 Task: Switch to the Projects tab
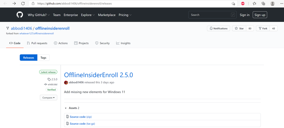[81, 43]
